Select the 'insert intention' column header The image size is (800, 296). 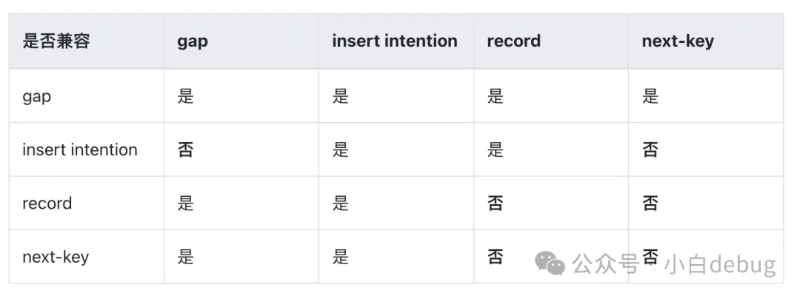point(395,41)
